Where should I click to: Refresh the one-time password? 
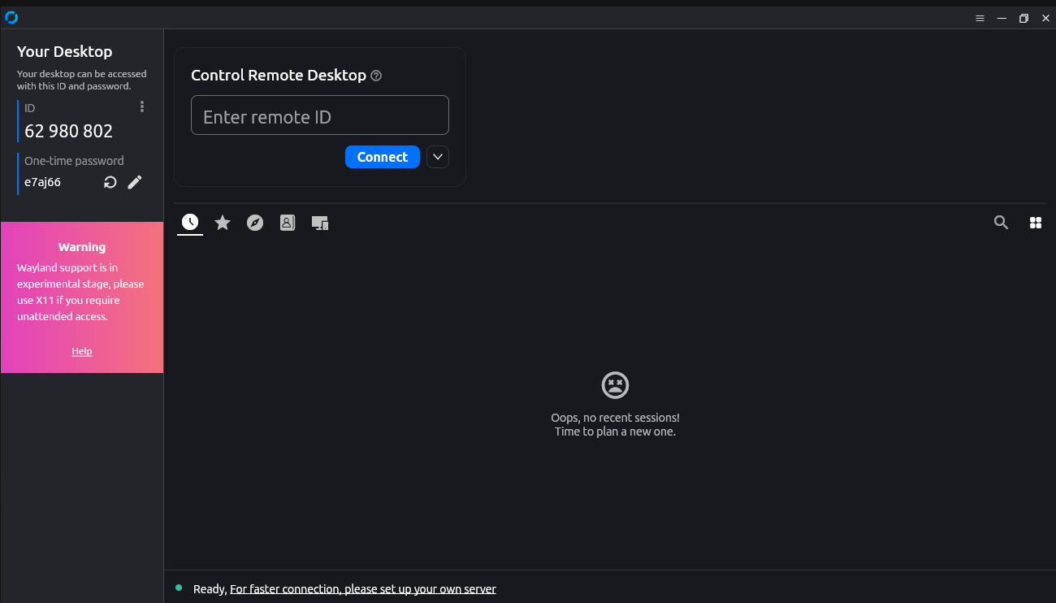[110, 182]
